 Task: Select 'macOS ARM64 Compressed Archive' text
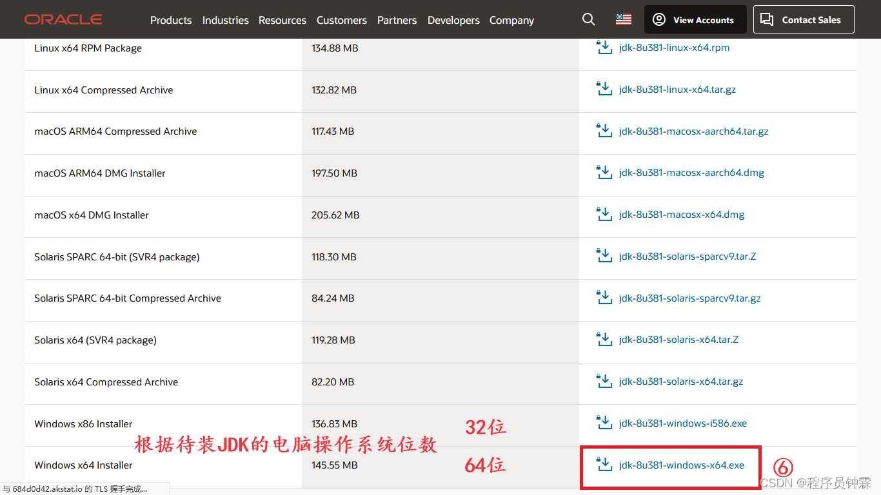pos(115,131)
